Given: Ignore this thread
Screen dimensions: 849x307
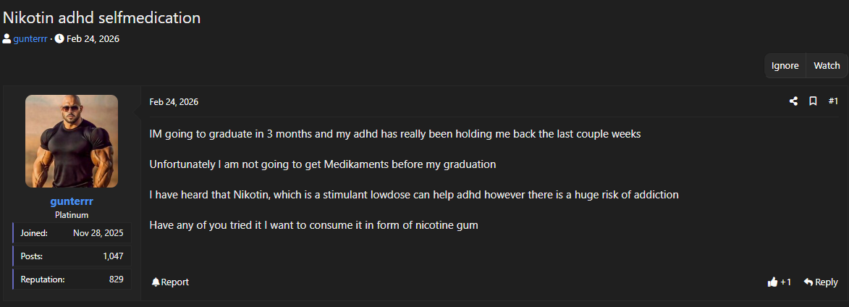Looking at the screenshot, I should pos(785,65).
